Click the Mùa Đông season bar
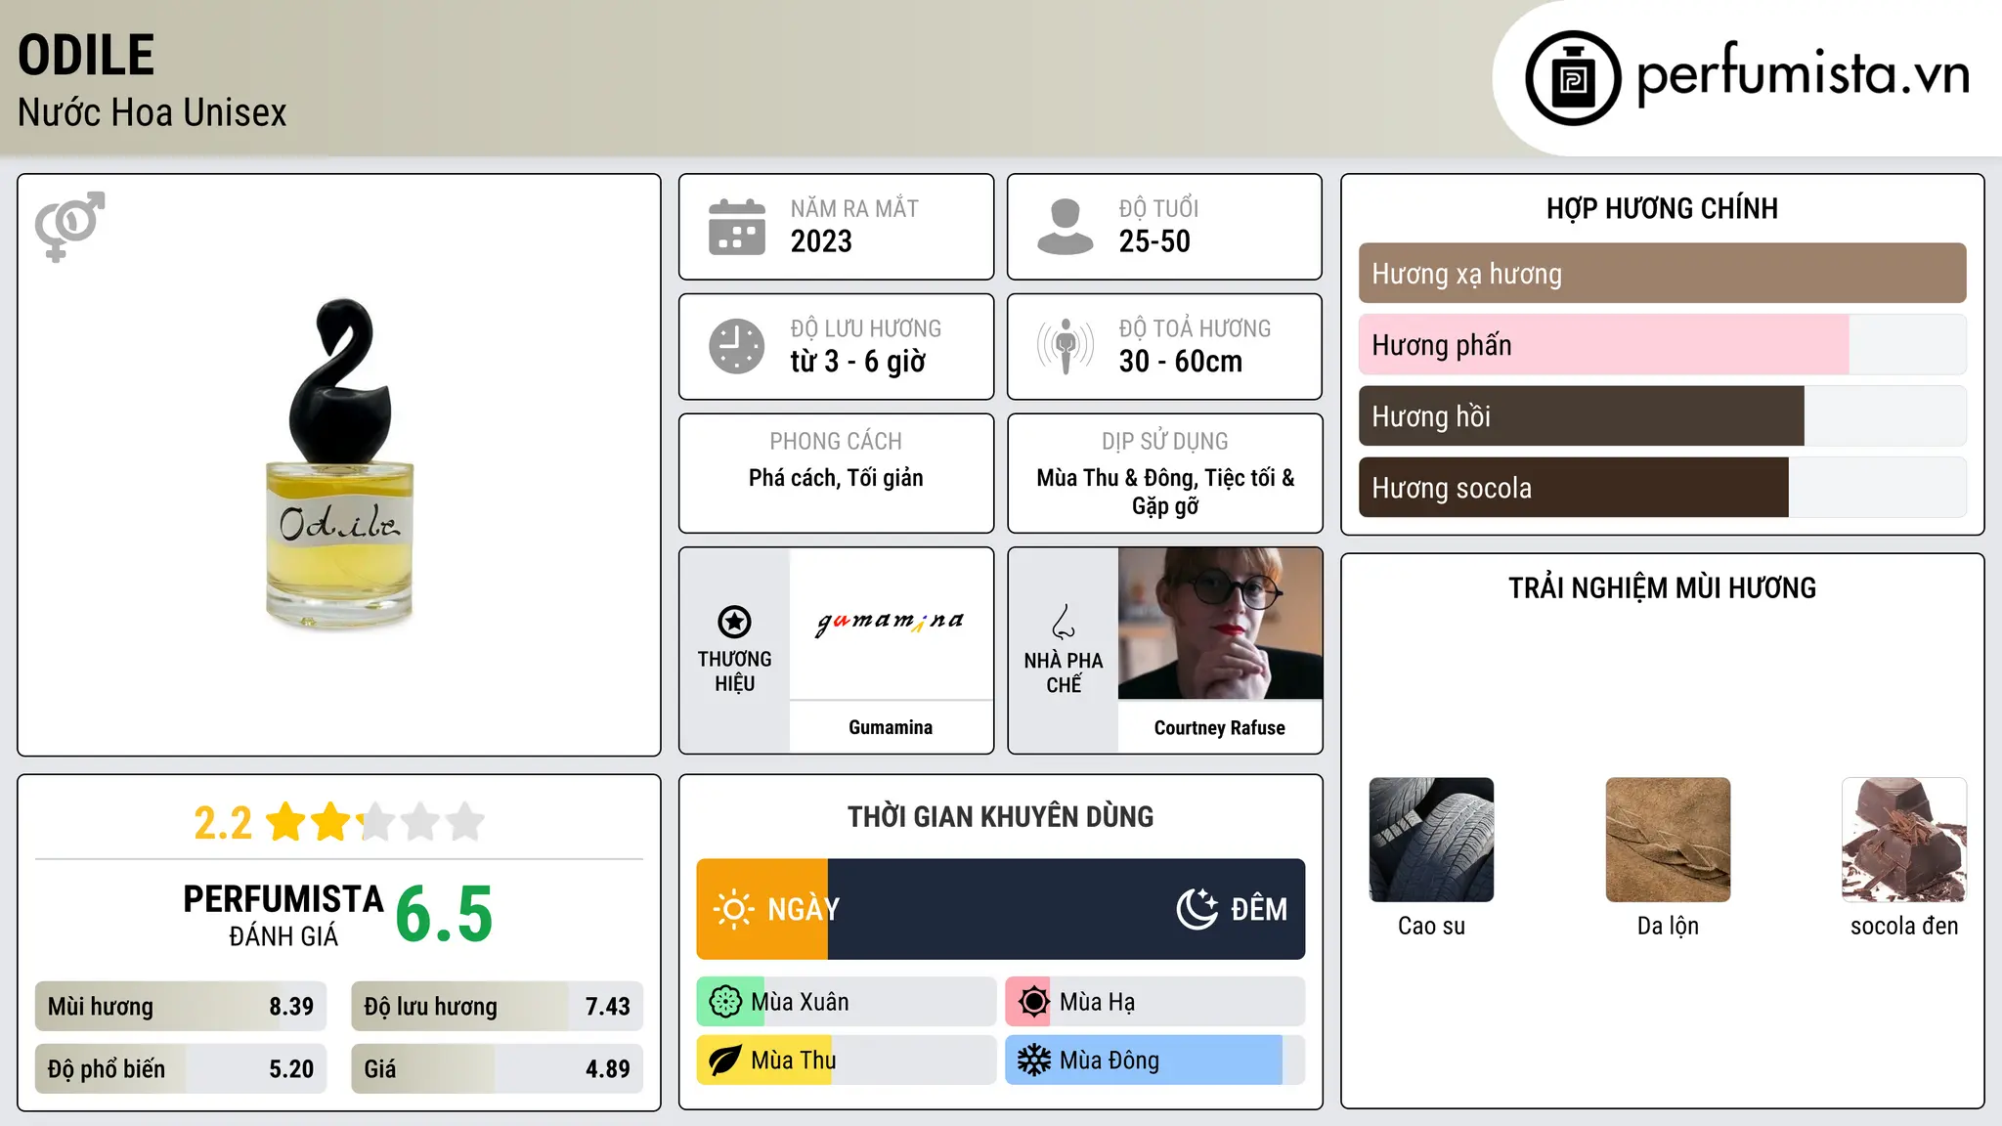This screenshot has height=1126, width=2002. coord(1155,1061)
